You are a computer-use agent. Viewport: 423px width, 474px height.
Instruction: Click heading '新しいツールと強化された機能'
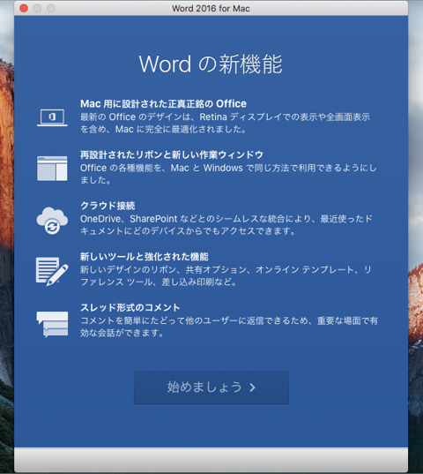pos(145,257)
